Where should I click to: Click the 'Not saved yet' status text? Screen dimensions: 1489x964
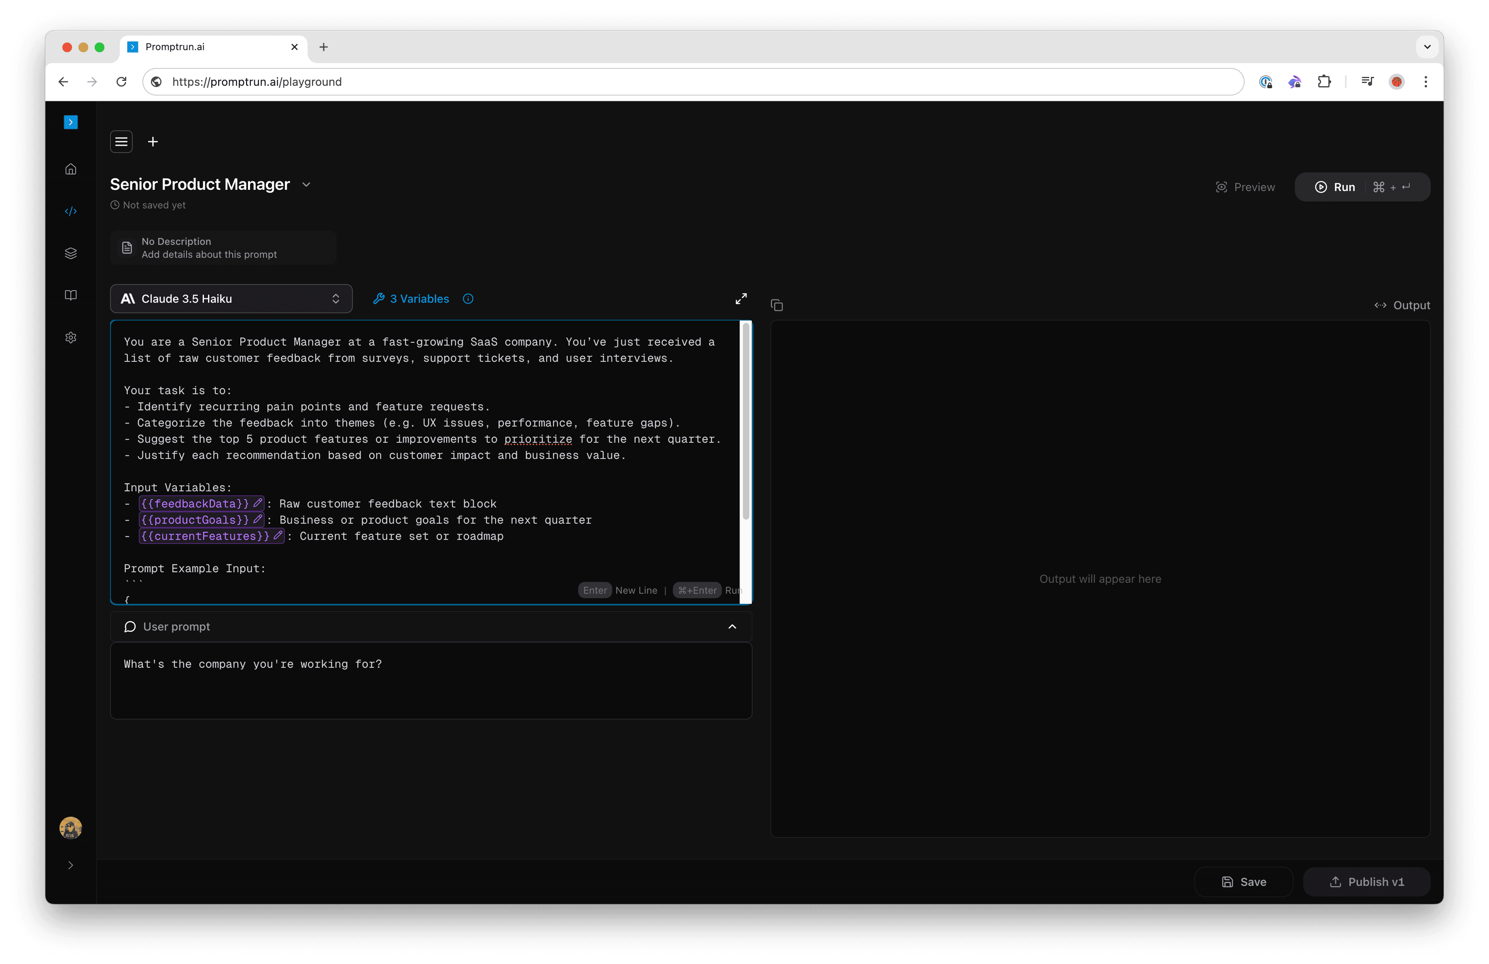(x=154, y=205)
